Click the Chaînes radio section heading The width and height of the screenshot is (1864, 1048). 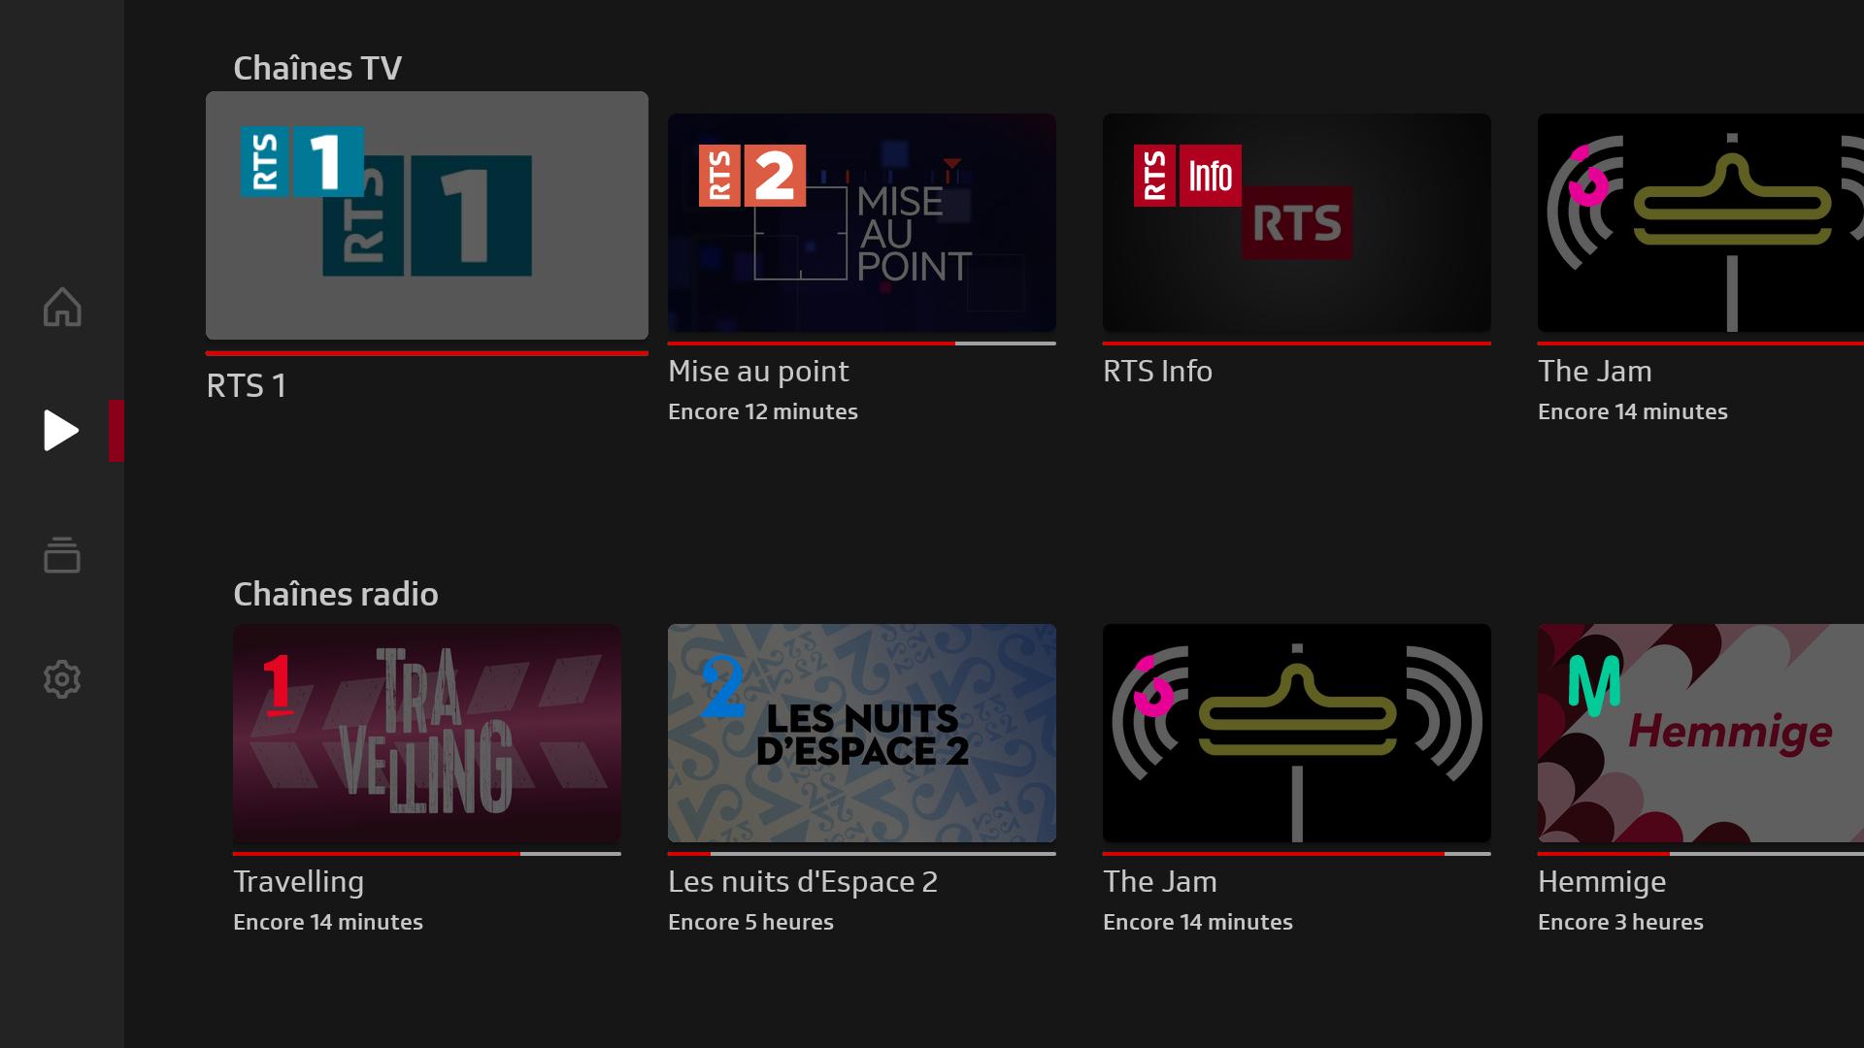tap(336, 594)
